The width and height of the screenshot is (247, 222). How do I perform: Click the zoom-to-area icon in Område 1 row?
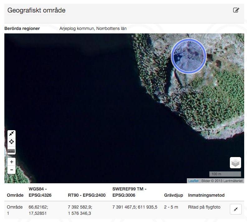click(236, 209)
